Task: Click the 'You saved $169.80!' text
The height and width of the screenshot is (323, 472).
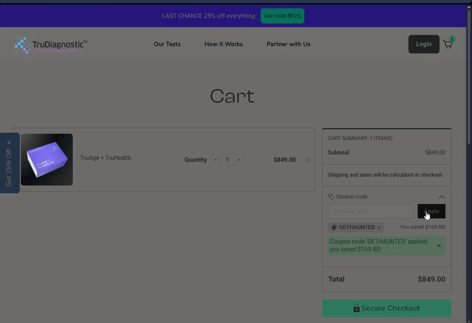Action: pos(423,227)
